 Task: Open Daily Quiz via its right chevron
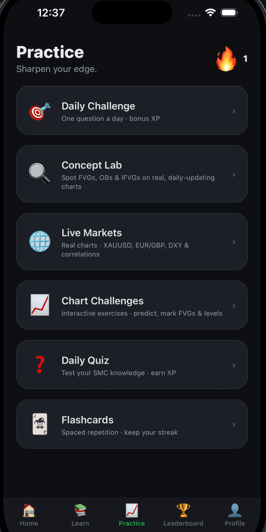click(234, 365)
